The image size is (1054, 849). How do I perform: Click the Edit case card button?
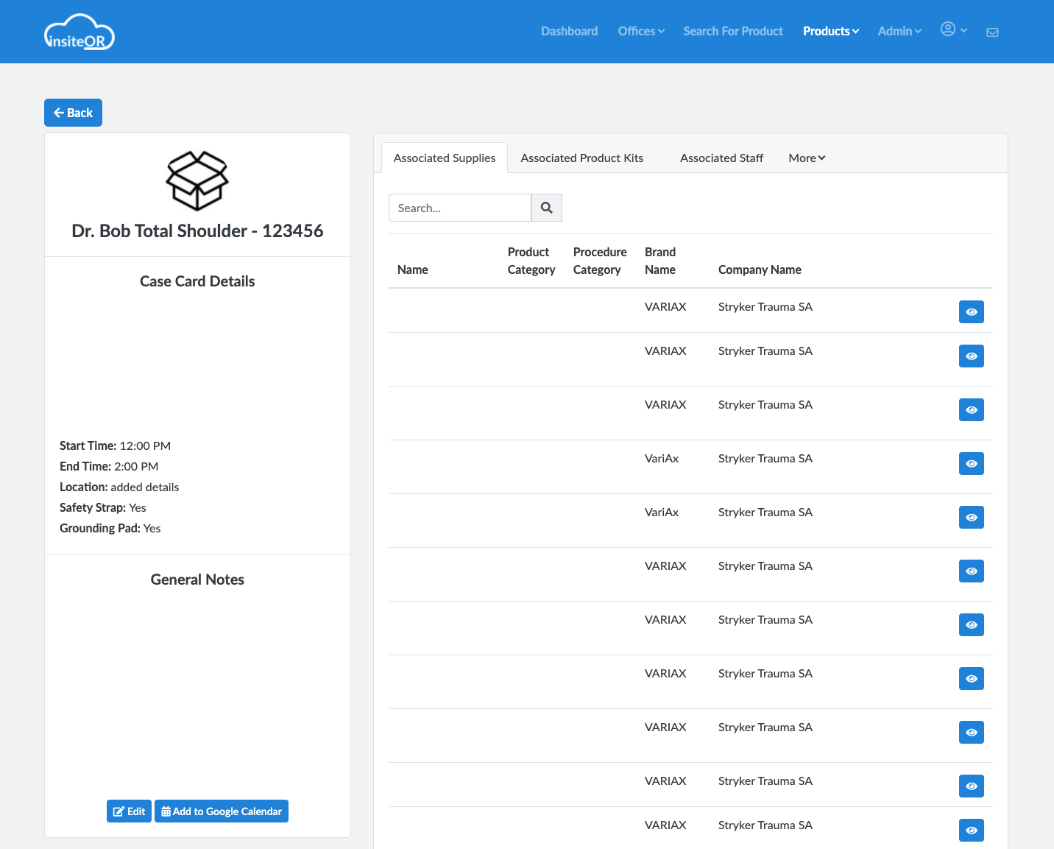tap(129, 811)
